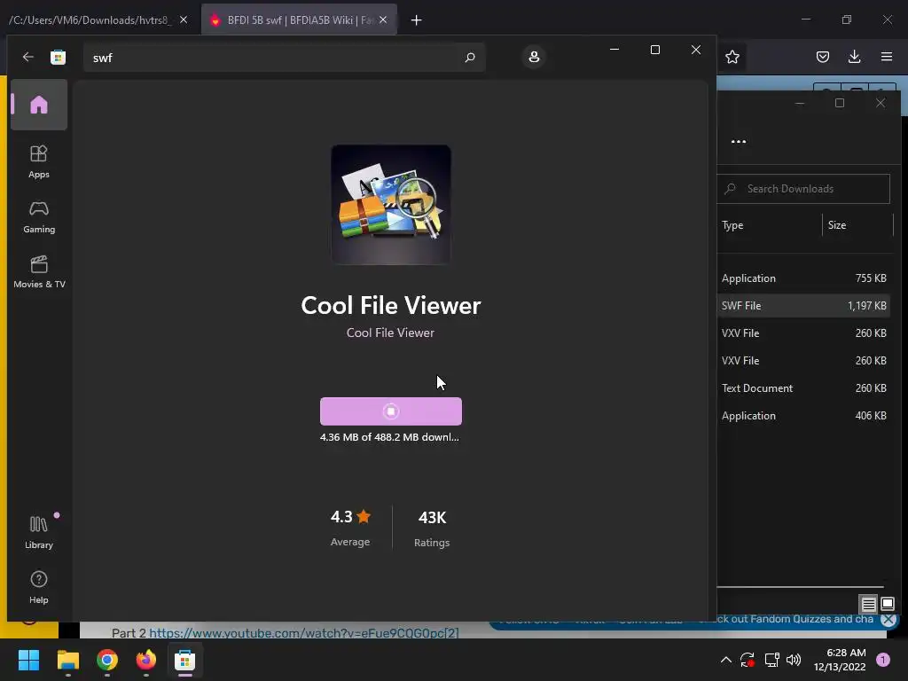Open Microsoft Store logo icon
This screenshot has height=681, width=908.
click(x=58, y=57)
